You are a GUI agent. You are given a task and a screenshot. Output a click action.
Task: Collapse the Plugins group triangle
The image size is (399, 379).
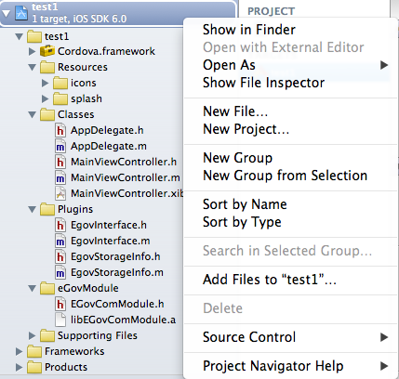33,209
